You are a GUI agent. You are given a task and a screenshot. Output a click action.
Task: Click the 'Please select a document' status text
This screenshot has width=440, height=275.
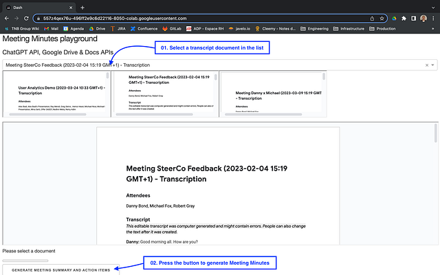coord(29,251)
